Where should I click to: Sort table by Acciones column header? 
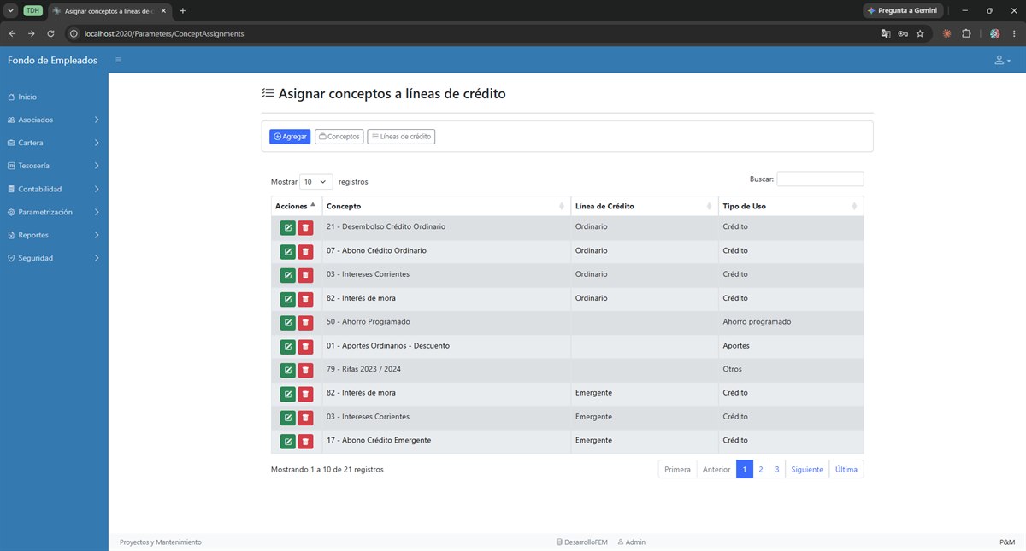point(297,206)
